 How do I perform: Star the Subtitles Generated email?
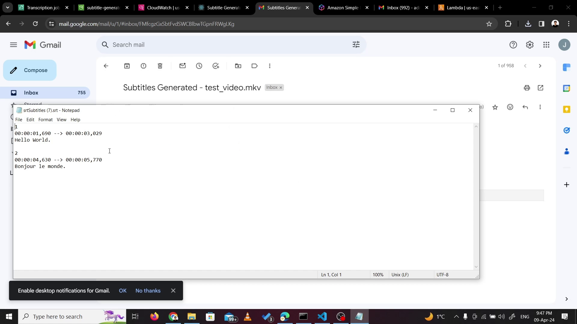point(495,107)
